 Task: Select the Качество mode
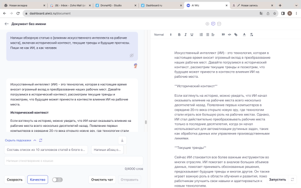[x=38, y=179]
